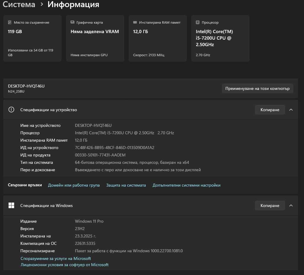The image size is (304, 275).
Task: Click Скорост: 2133 МХц text
Action: point(149,55)
